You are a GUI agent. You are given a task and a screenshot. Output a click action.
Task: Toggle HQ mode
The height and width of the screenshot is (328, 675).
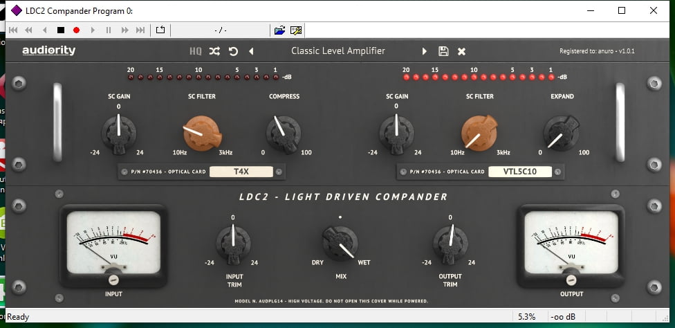[196, 51]
